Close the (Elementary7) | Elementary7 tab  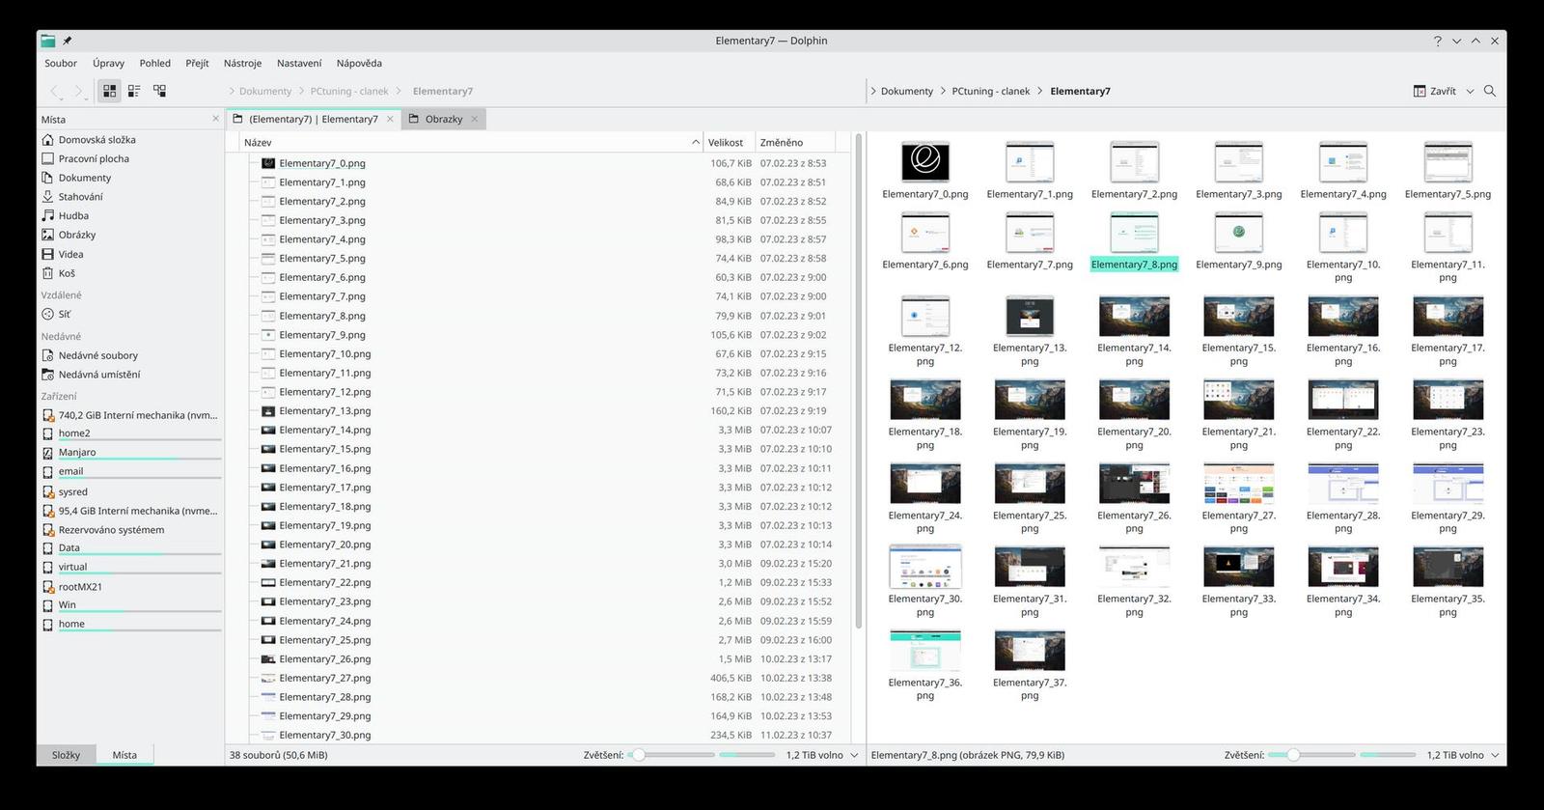390,119
